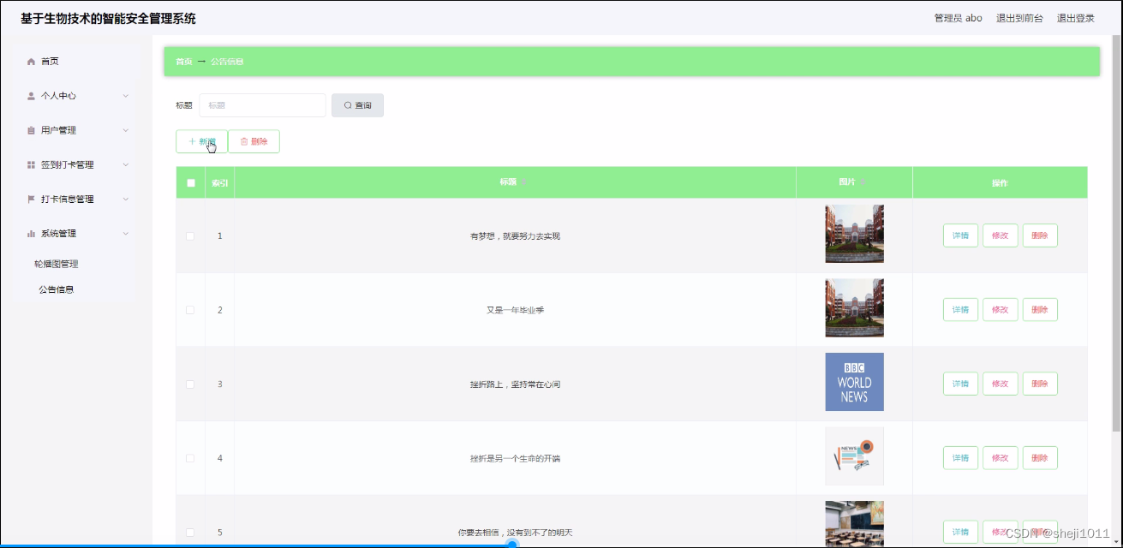Click the flag icon beside 打卡信息管理
Screen dimensions: 1123x548
32,199
